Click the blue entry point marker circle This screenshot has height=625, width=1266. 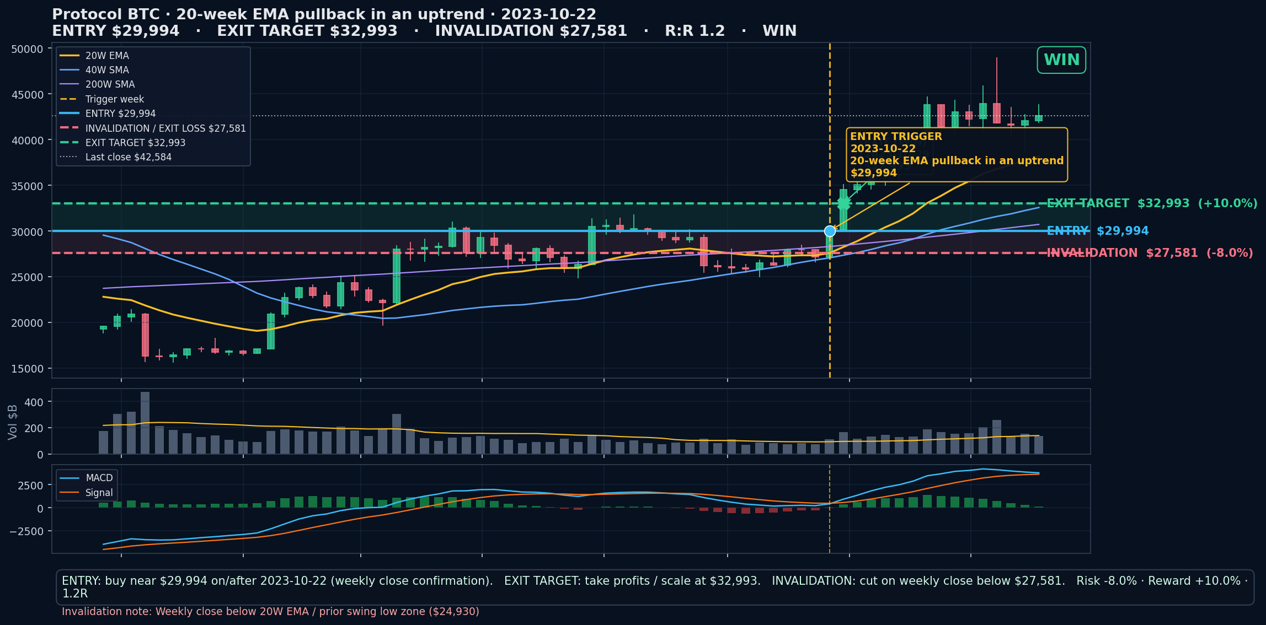(x=830, y=231)
